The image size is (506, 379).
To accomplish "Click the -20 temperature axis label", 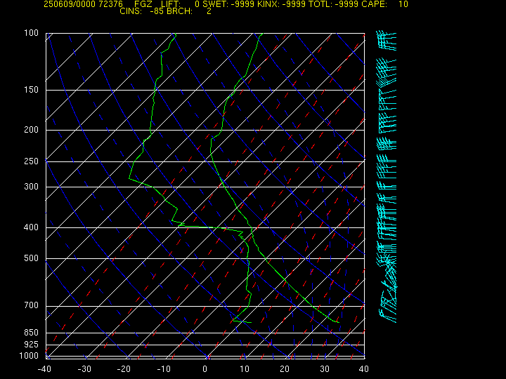I will coord(124,369).
